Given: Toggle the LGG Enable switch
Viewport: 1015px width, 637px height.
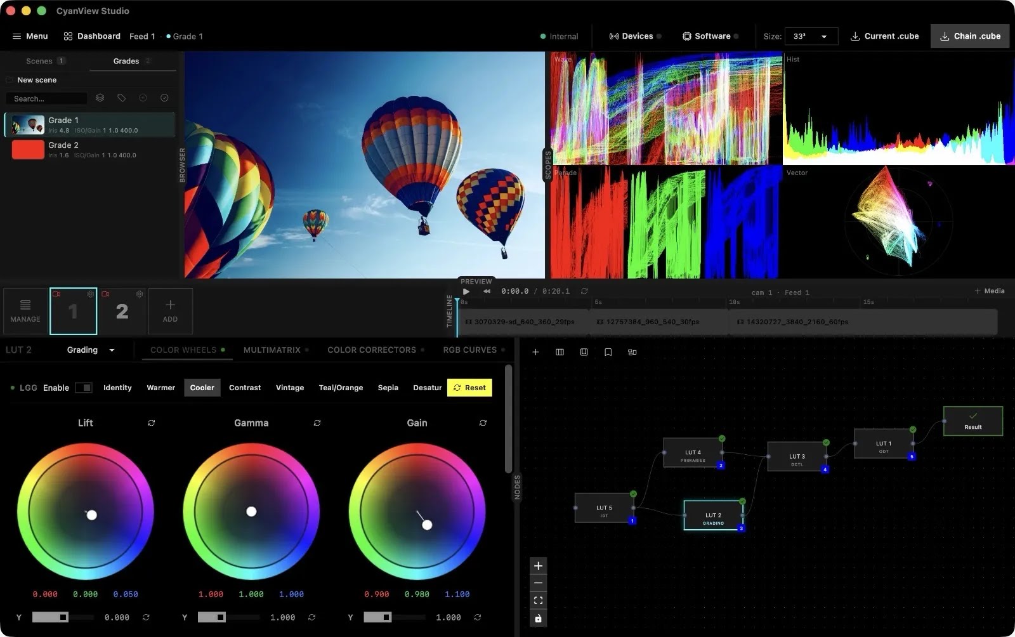Looking at the screenshot, I should click(x=83, y=388).
